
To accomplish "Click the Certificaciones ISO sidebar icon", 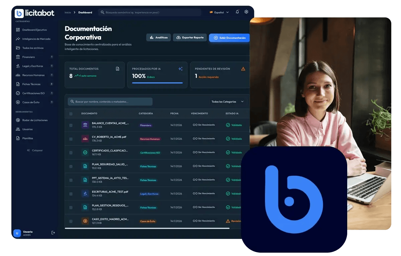I will pyautogui.click(x=18, y=93).
